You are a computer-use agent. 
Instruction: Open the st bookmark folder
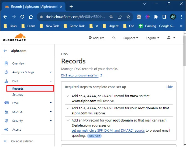click(94, 26)
